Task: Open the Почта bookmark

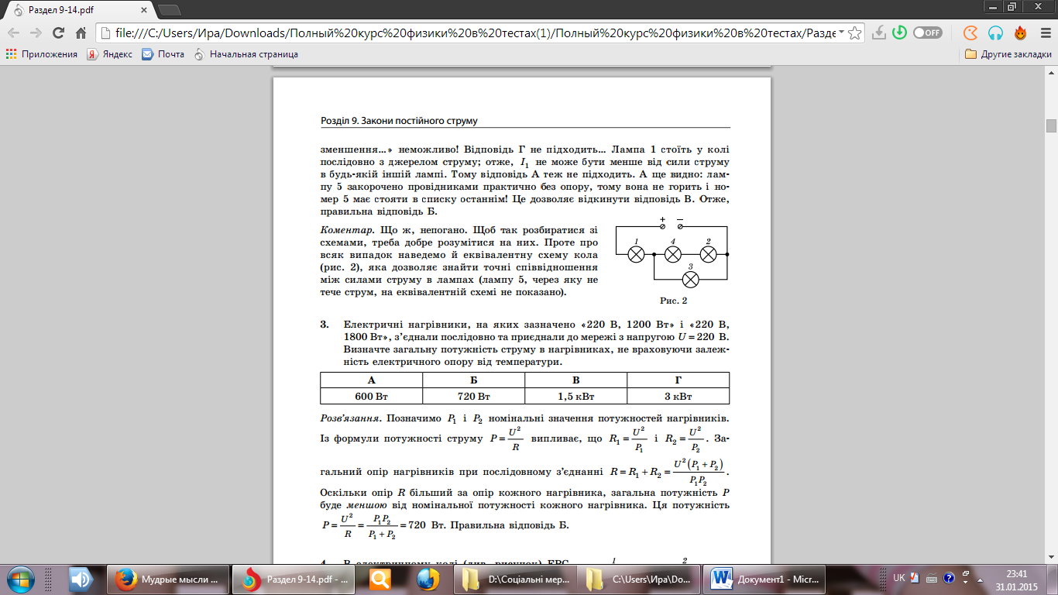Action: pos(163,54)
